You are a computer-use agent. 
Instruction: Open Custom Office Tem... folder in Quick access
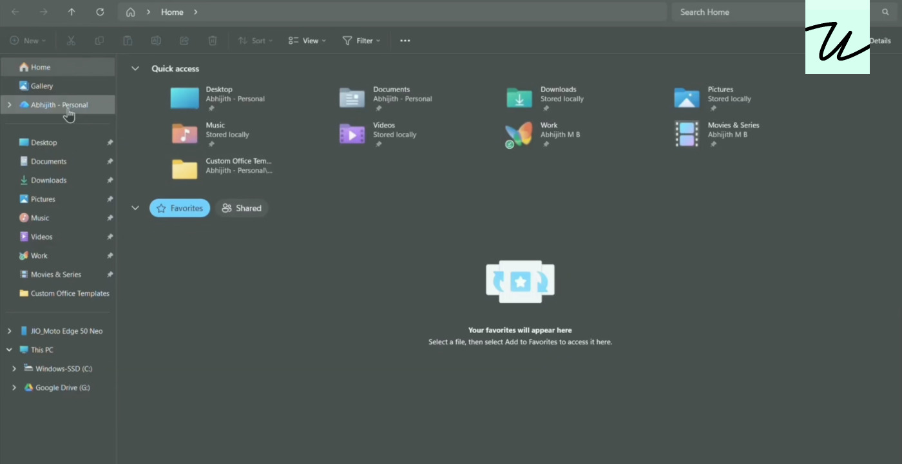(x=222, y=170)
